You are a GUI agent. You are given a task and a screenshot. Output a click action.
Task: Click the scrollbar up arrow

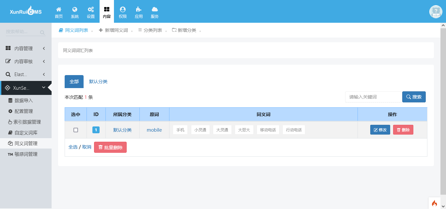(x=443, y=25)
